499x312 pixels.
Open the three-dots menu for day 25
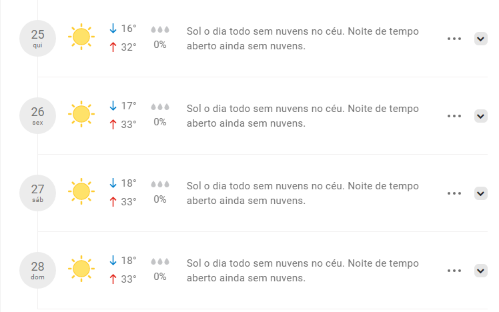(454, 39)
